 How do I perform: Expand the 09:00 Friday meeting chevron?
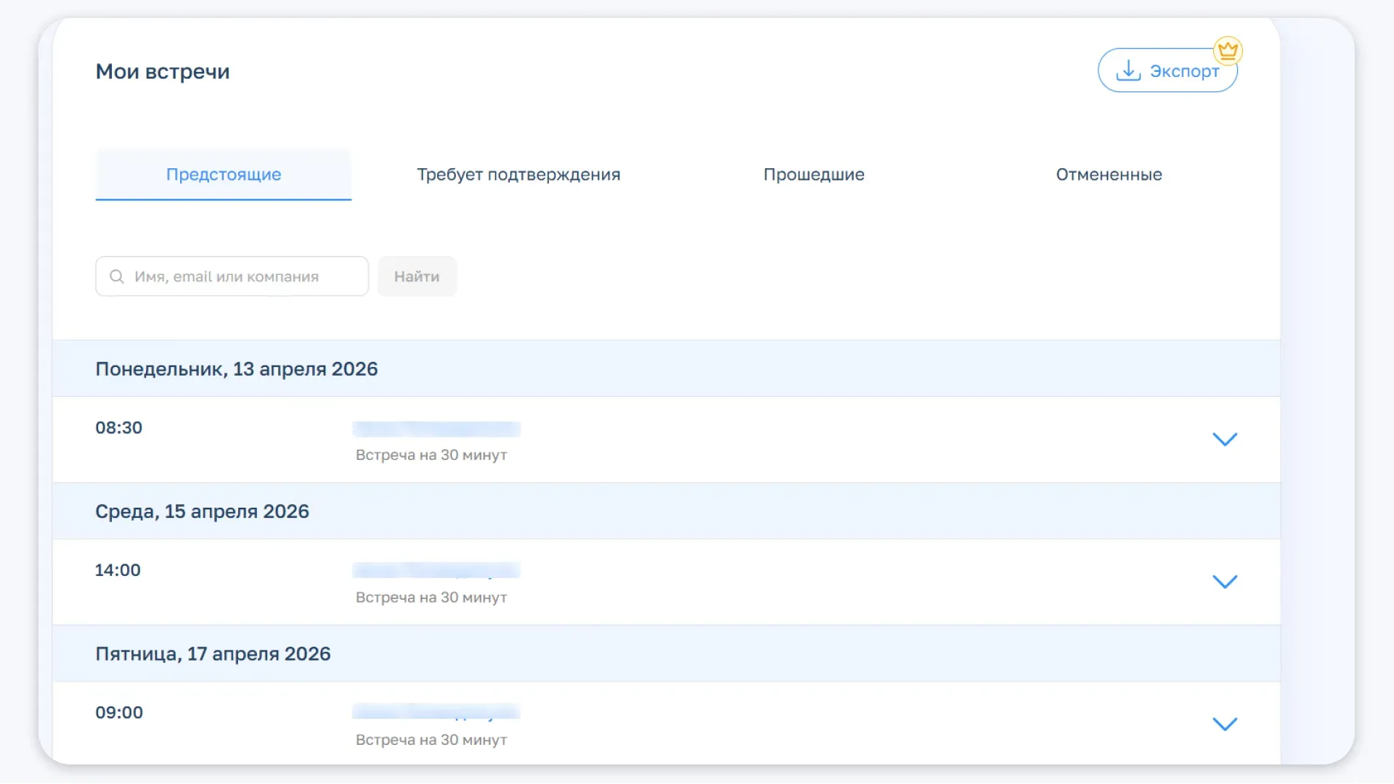1225,724
